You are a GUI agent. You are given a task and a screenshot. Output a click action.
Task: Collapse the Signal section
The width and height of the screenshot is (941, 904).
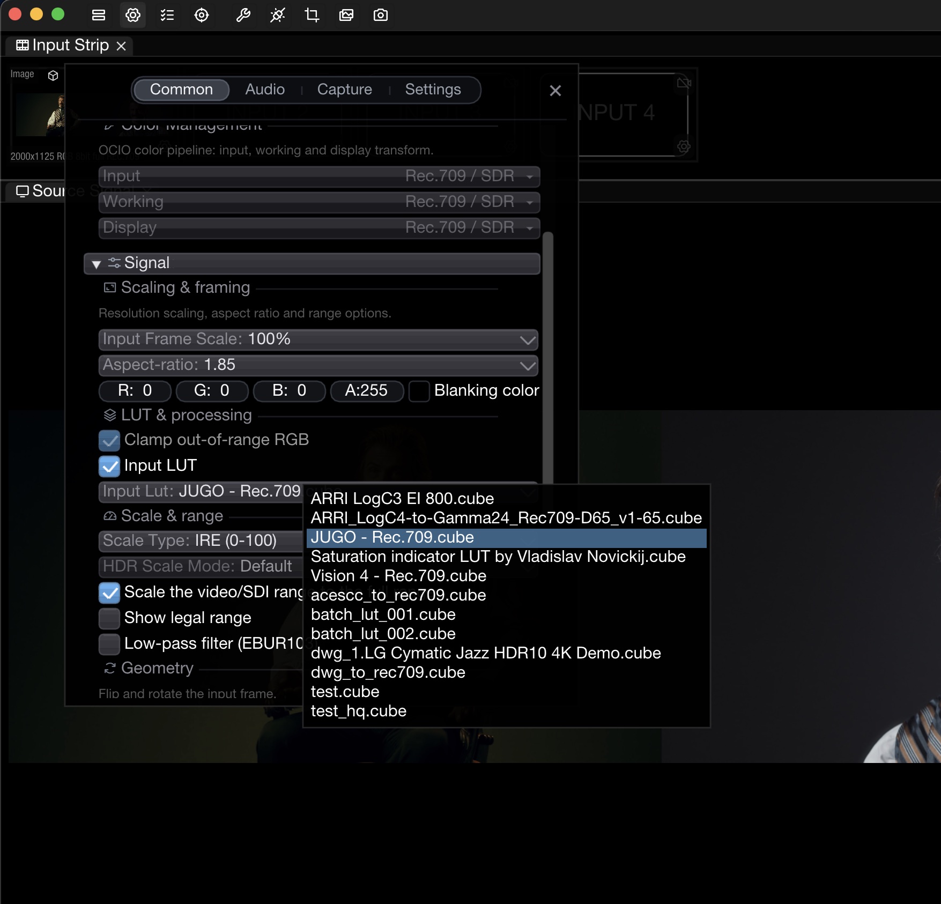click(97, 264)
